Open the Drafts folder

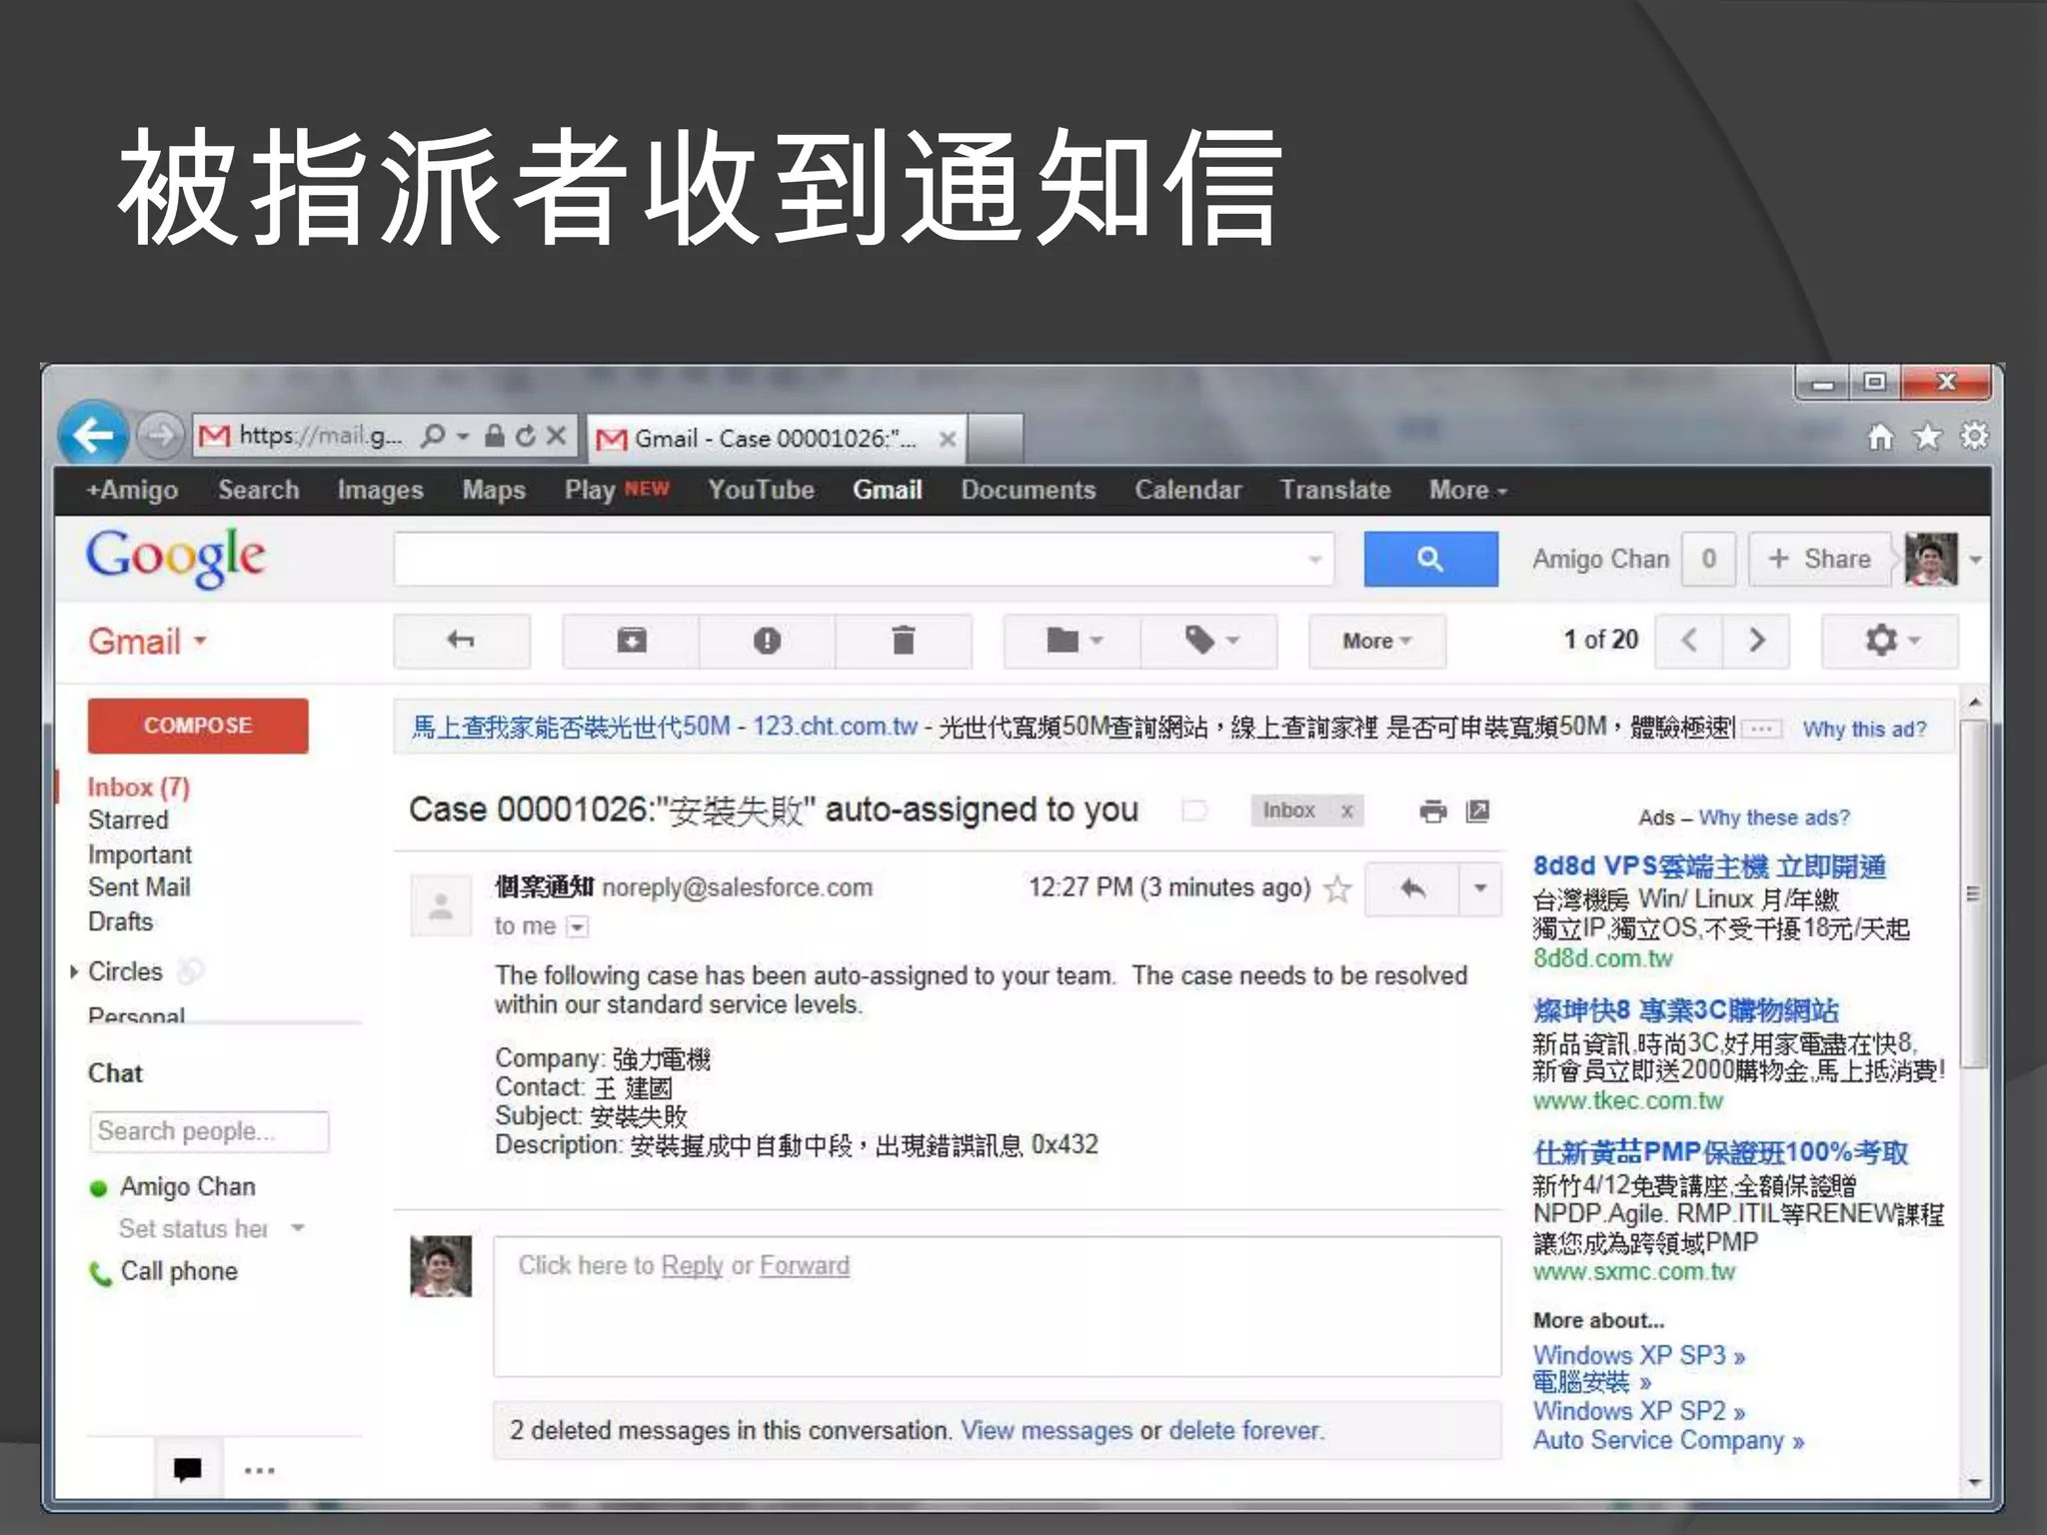[121, 921]
